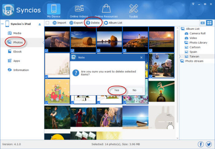215x149 pixels.
Task: Switch to grid thumbnail view
Action: pyautogui.click(x=209, y=23)
